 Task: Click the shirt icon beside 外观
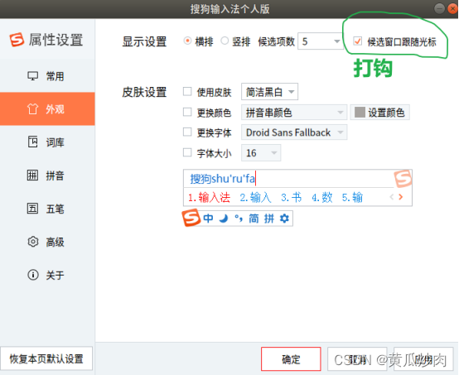click(32, 109)
